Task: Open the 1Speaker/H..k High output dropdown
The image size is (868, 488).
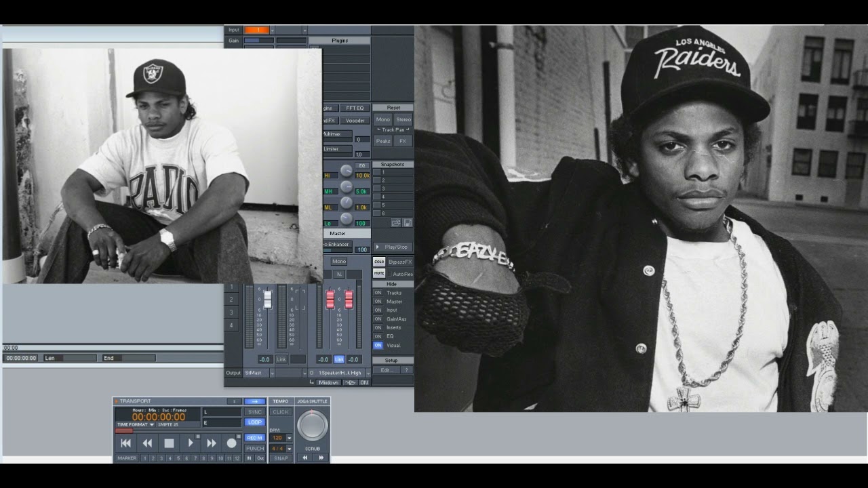Action: [x=368, y=373]
